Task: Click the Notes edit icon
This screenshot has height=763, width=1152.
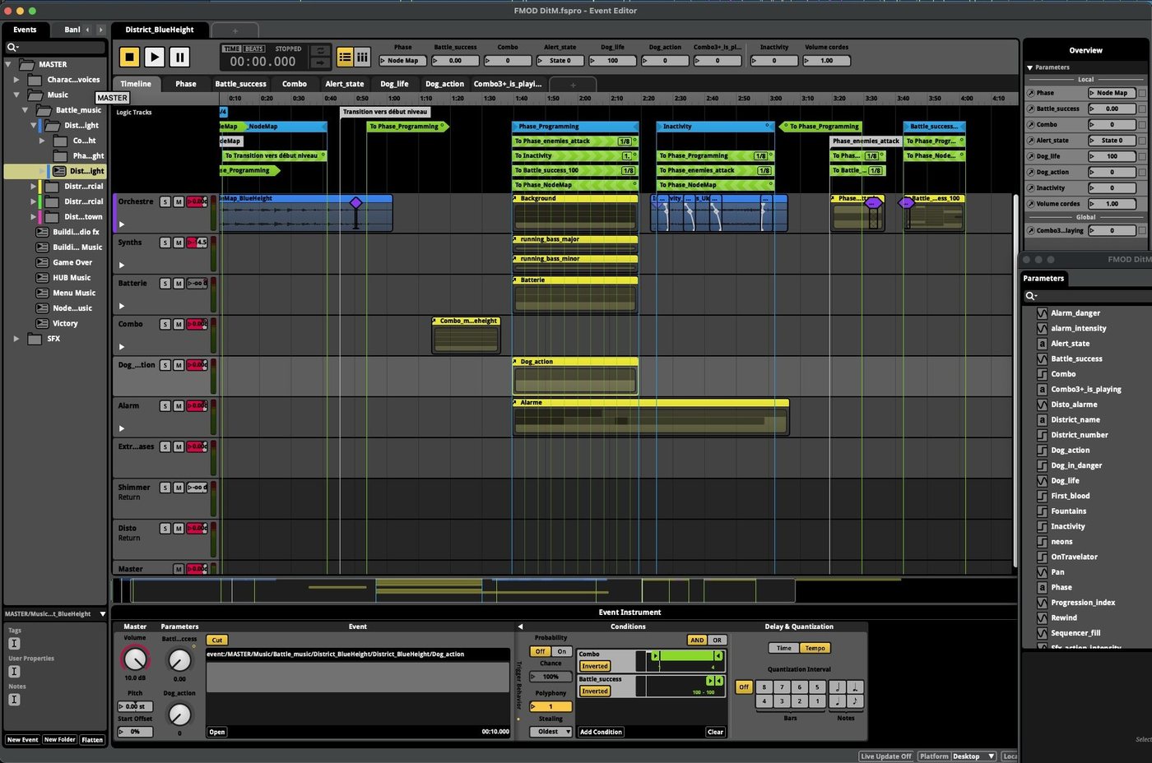Action: (14, 700)
